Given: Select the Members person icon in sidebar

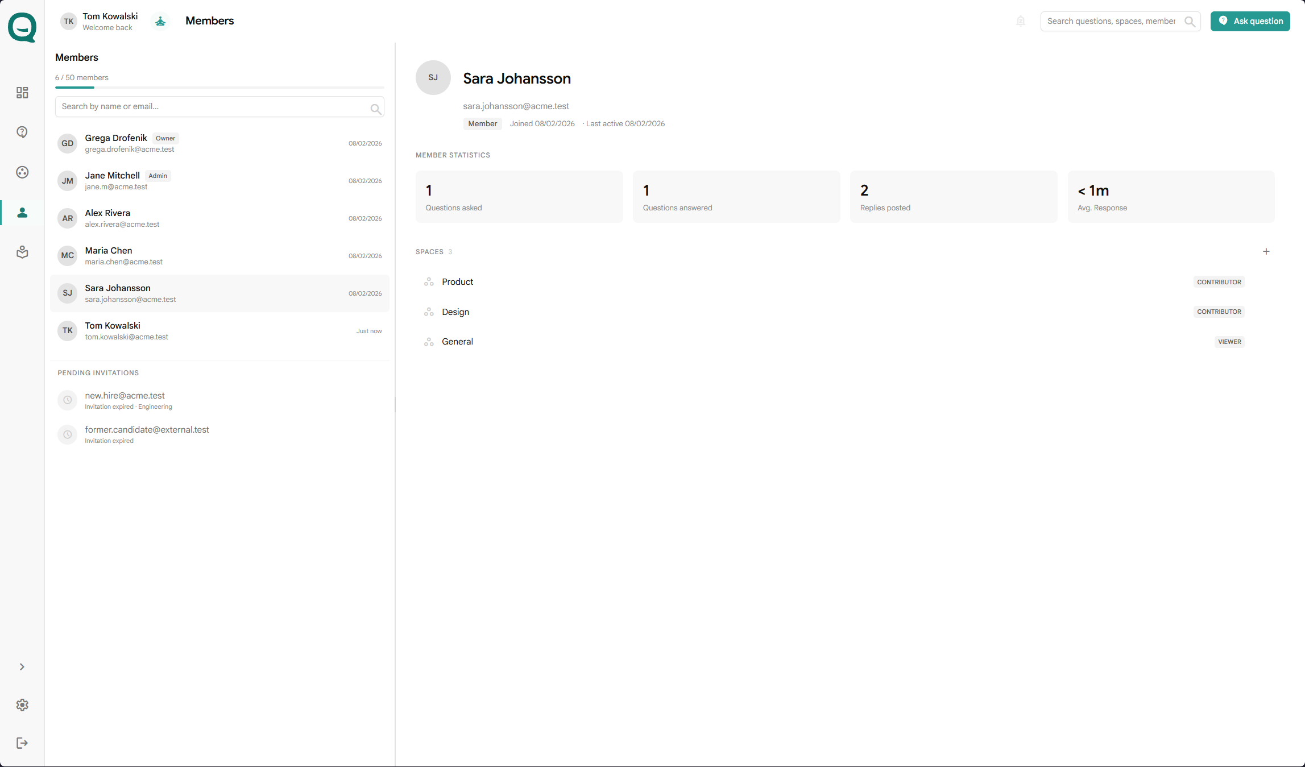Looking at the screenshot, I should (22, 213).
